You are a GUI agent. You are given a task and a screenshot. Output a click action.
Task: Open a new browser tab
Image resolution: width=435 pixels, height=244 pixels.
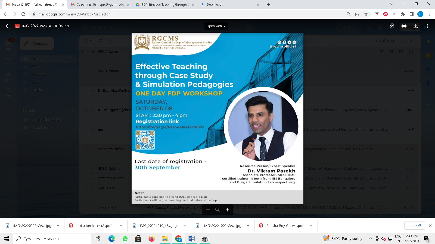tap(268, 5)
